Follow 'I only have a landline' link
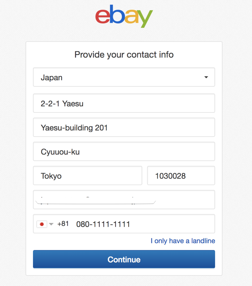252x286 pixels. 183,241
